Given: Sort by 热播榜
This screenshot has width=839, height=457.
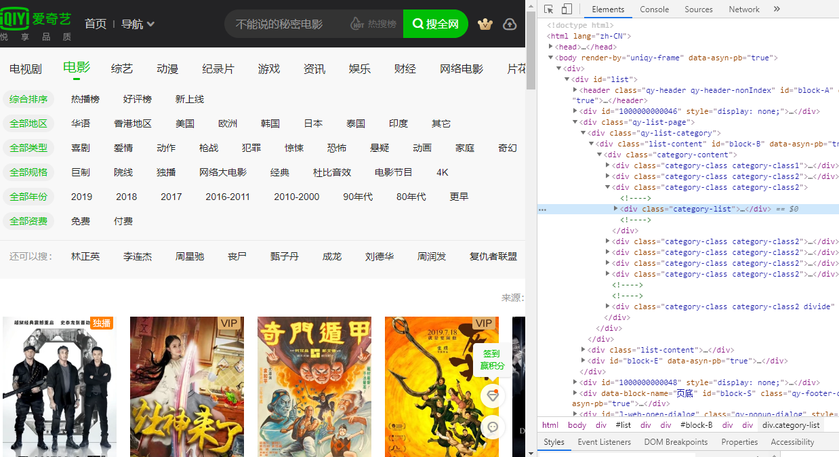Looking at the screenshot, I should [x=85, y=99].
